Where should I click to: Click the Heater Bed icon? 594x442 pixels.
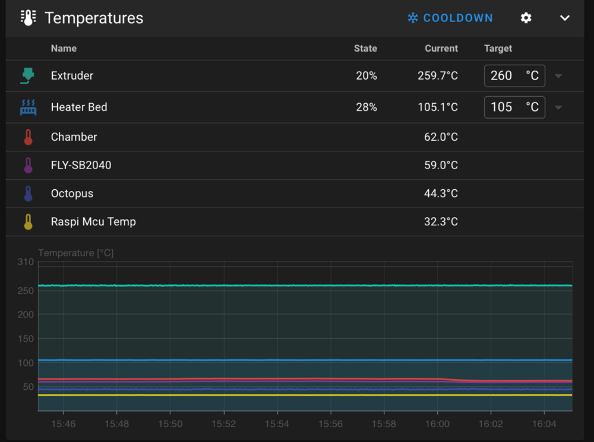tap(28, 107)
